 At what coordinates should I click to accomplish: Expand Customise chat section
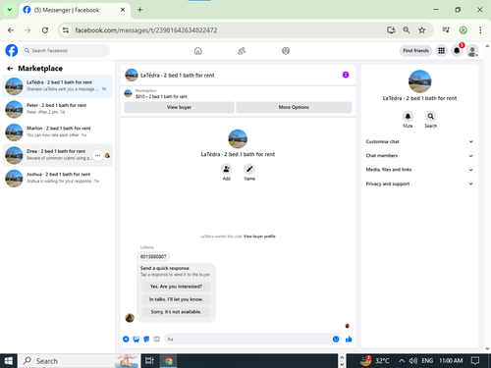(x=419, y=141)
